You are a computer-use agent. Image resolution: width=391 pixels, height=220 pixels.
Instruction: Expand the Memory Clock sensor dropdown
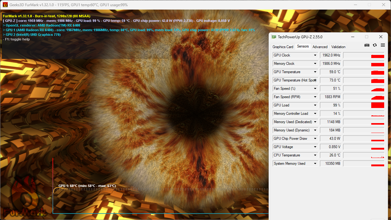point(315,64)
